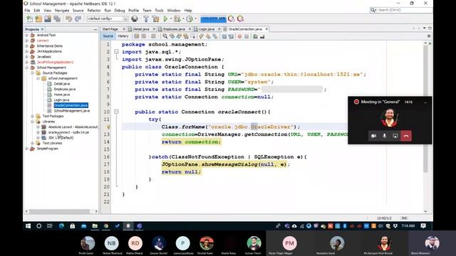Open File Explorer from the taskbar

pyautogui.click(x=95, y=226)
